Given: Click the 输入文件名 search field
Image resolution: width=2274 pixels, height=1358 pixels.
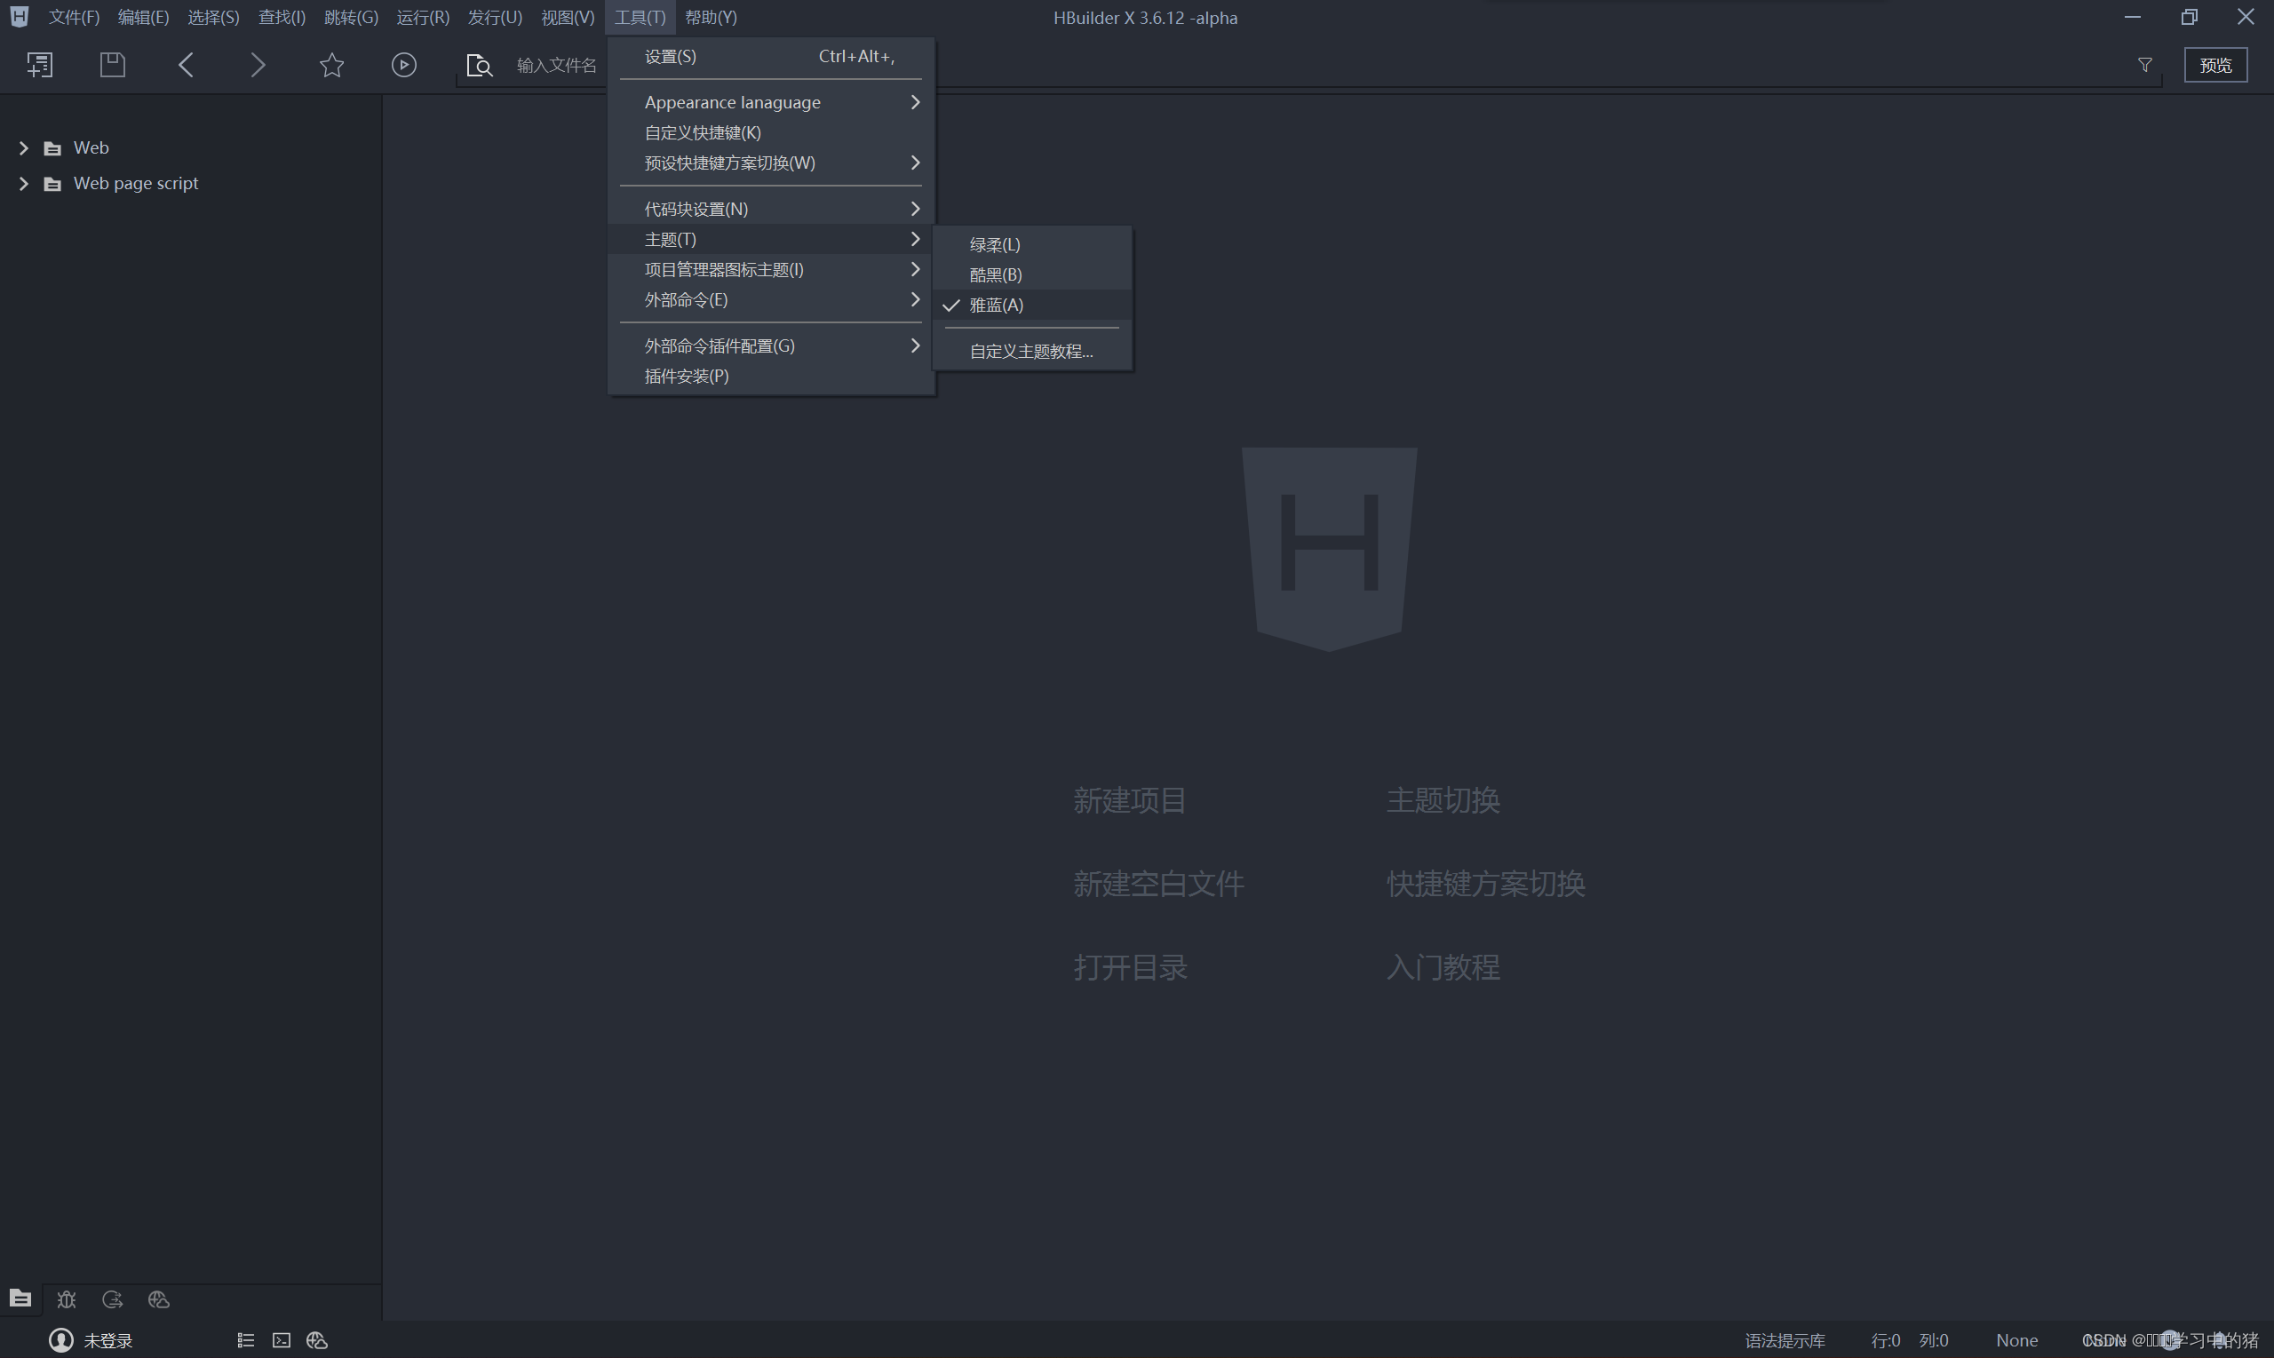Looking at the screenshot, I should [555, 65].
